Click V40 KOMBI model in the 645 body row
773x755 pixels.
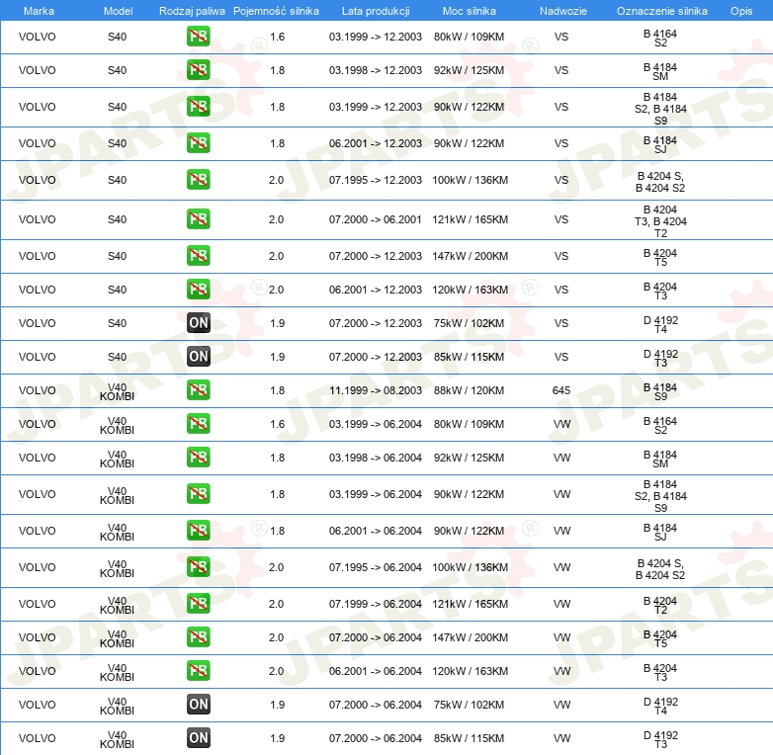click(x=117, y=391)
